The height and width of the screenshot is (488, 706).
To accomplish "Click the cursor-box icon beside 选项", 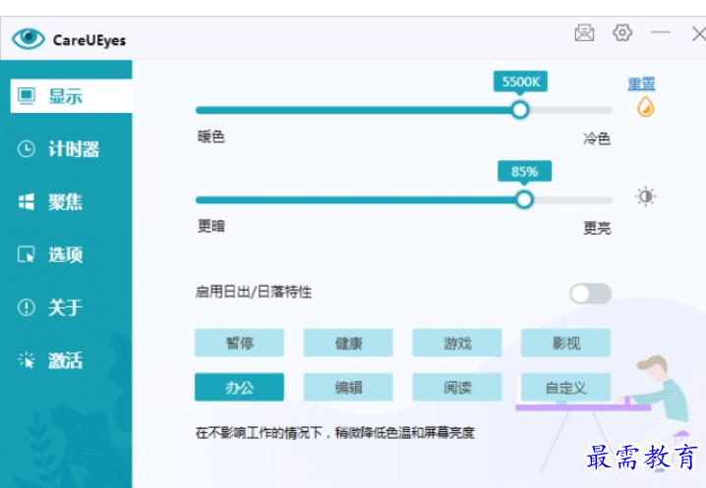I will [27, 254].
